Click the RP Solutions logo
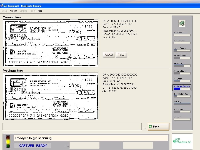The width and height of the screenshot is (200, 150). tap(182, 141)
